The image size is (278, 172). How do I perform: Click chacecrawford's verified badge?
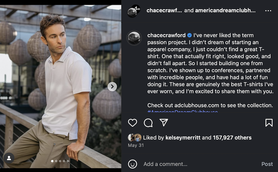click(189, 35)
